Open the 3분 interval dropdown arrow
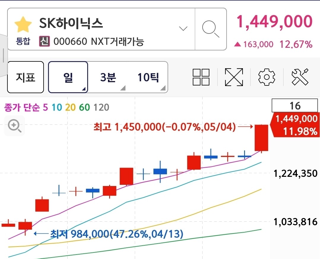 [x=123, y=88]
